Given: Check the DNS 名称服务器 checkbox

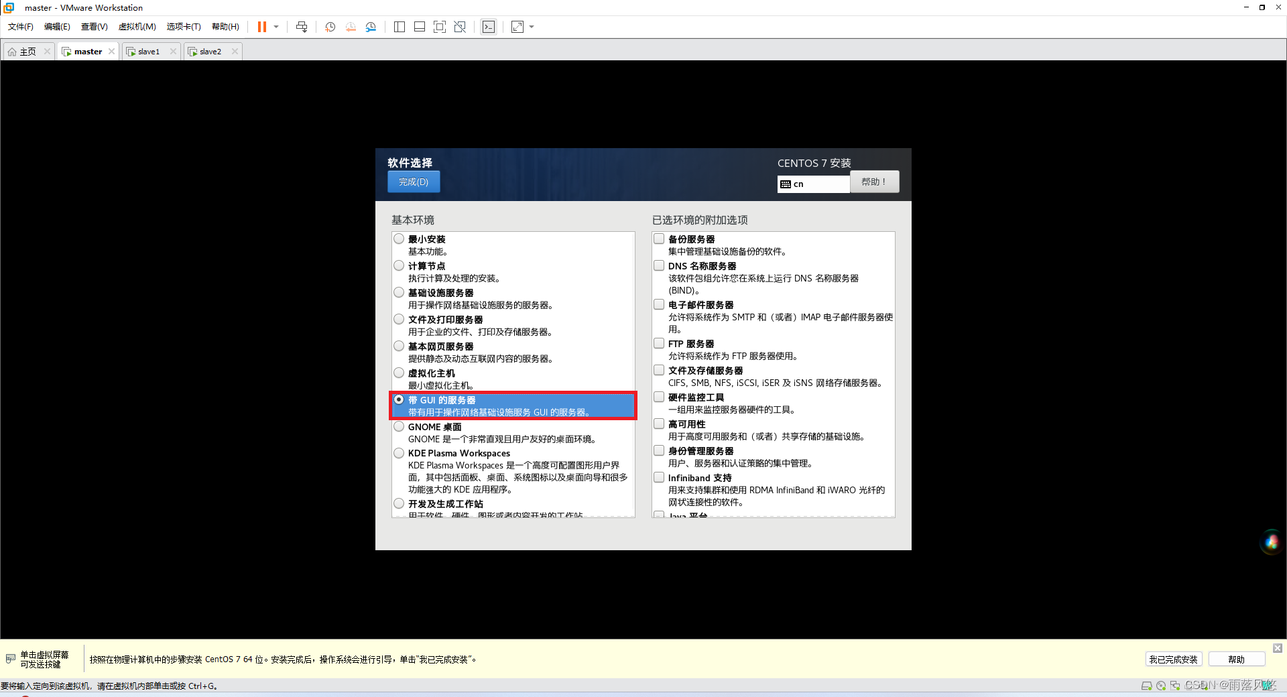Looking at the screenshot, I should coord(659,265).
